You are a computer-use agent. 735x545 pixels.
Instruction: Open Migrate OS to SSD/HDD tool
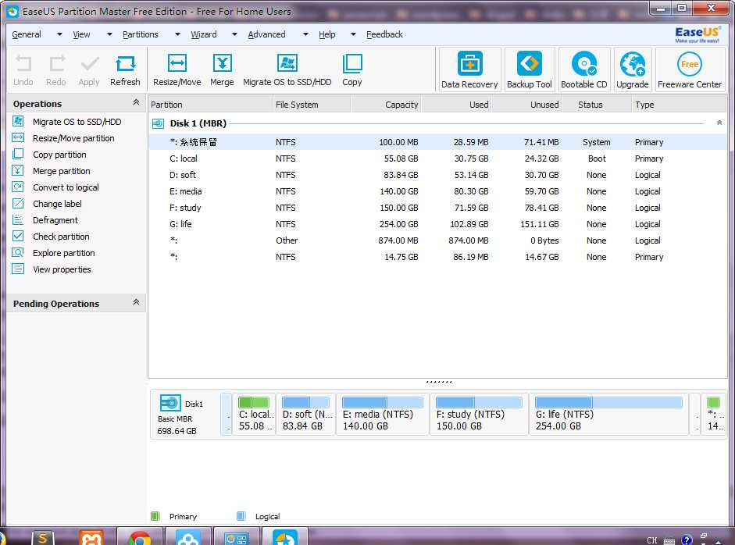[x=287, y=70]
